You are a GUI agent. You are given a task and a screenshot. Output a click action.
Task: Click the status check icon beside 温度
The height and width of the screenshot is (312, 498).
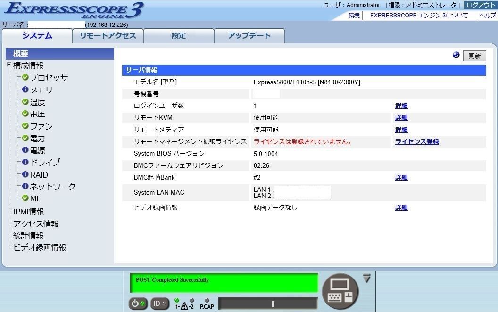click(25, 102)
